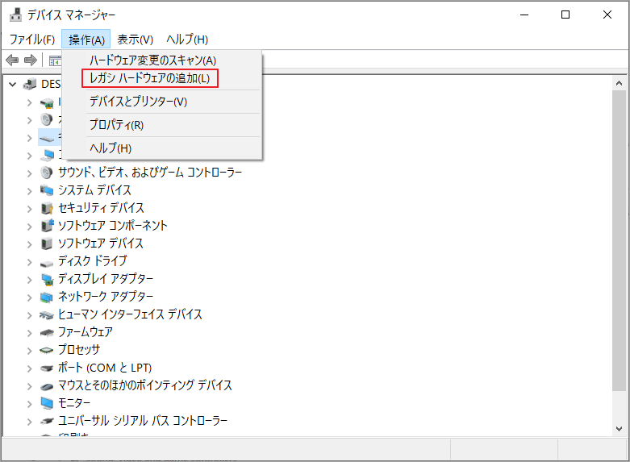Collapse the root computer node
The image size is (630, 462).
12,84
